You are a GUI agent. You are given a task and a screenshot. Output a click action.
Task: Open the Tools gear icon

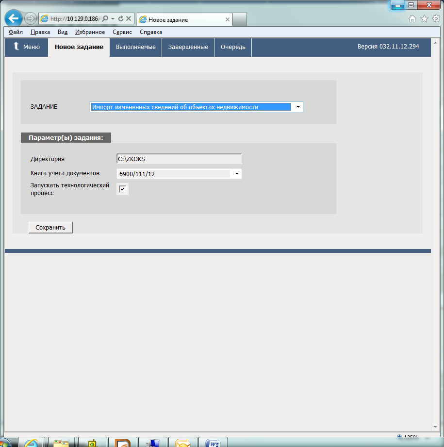point(436,19)
